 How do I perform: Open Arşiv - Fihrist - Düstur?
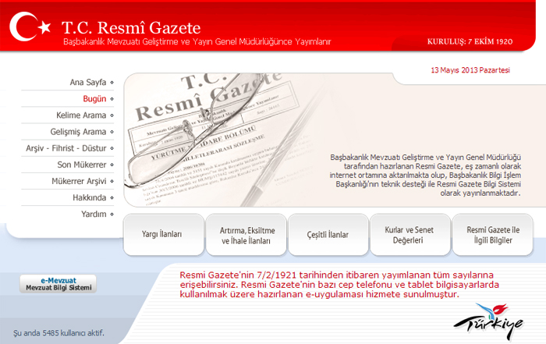tap(66, 148)
